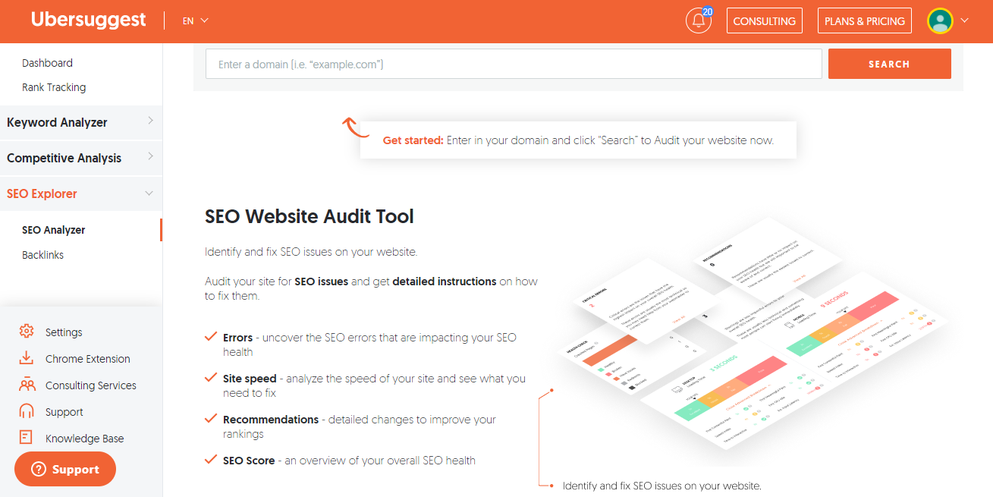Collapse the SEO Explorer section
Screen dimensions: 993x497
pyautogui.click(x=81, y=193)
